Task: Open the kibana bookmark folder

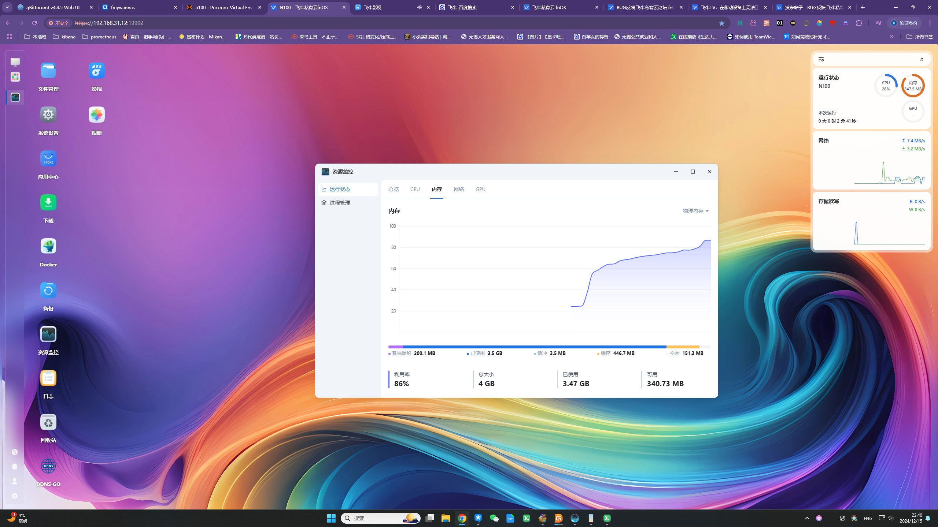Action: coord(64,37)
